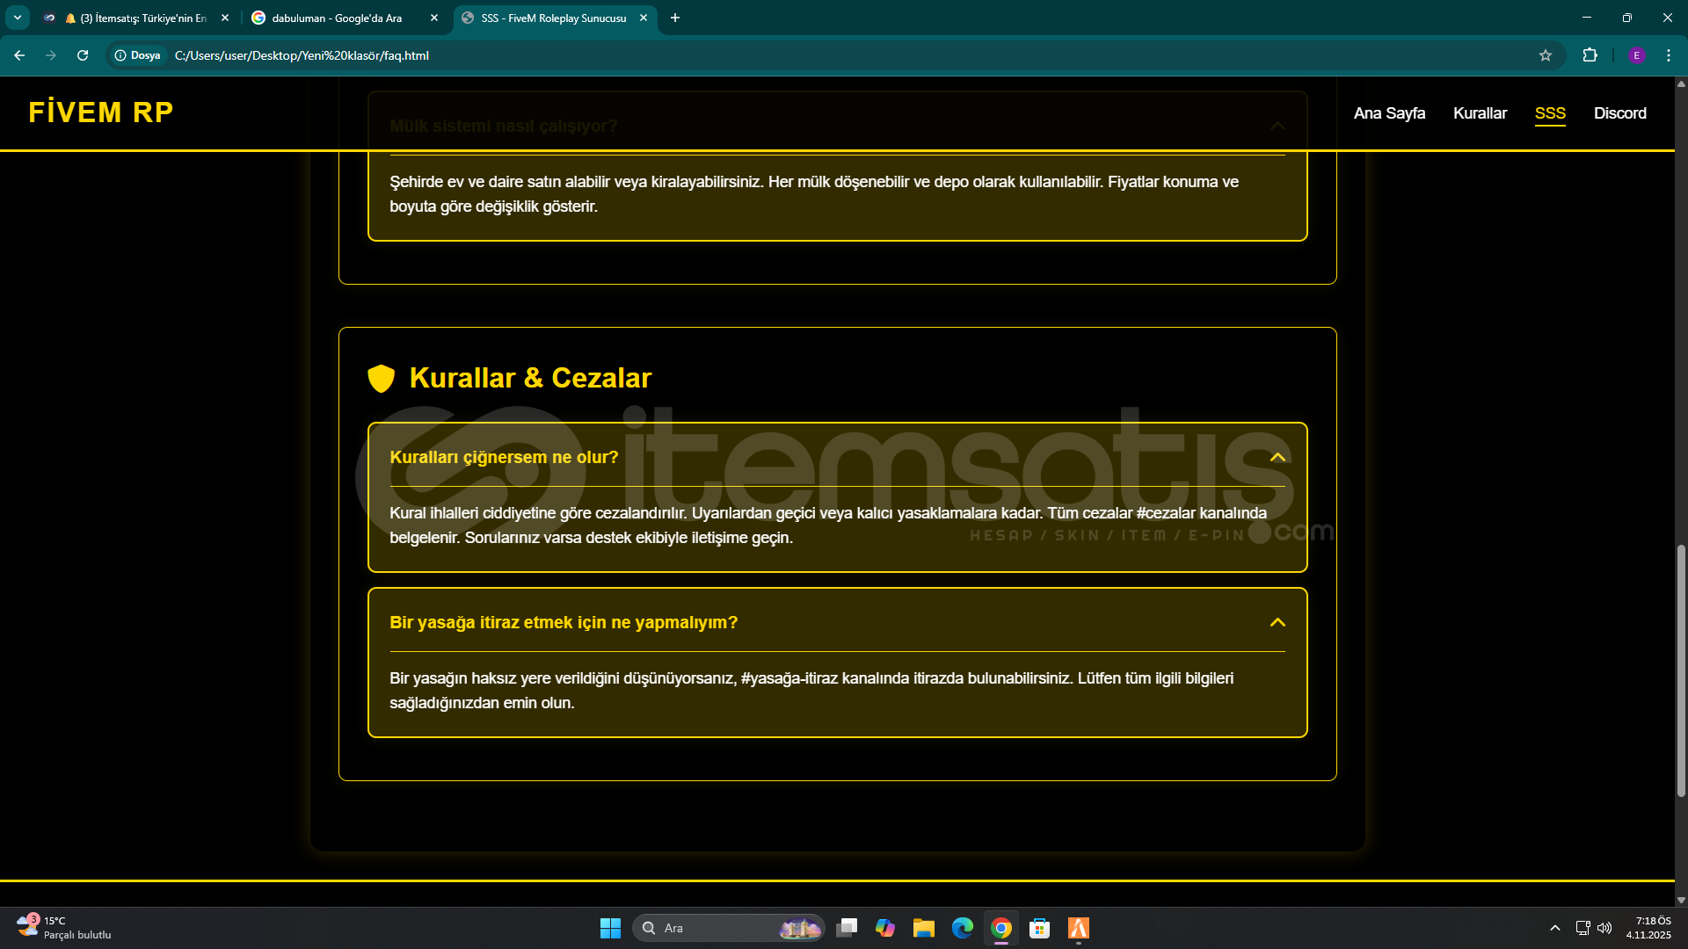Open File Explorer from taskbar
The height and width of the screenshot is (949, 1688).
923,928
